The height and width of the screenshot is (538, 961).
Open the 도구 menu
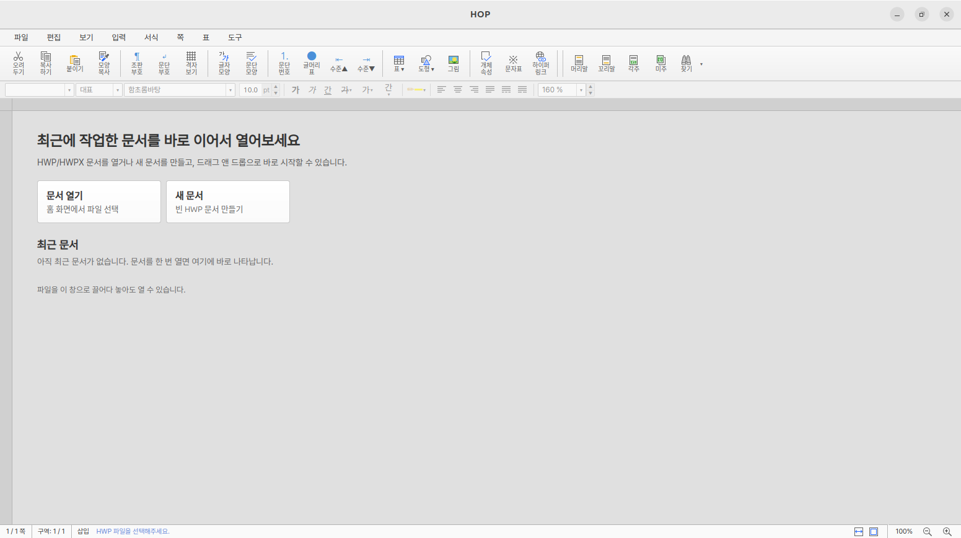click(235, 37)
